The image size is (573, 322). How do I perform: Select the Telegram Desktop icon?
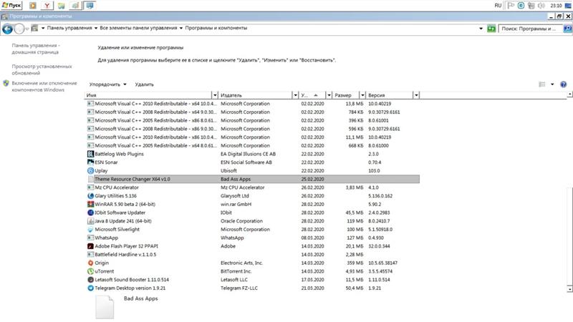91,288
